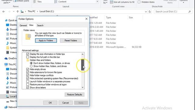Screen dimensions: 195x110
Task: Switch to the View tab
Action: pyautogui.click(x=31, y=25)
